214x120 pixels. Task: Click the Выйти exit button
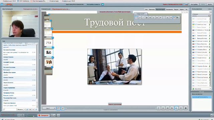(210, 4)
